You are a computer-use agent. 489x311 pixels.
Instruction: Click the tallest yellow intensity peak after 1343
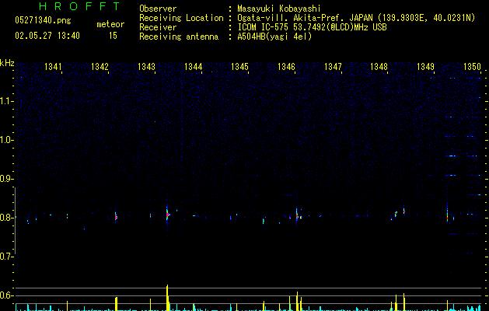(x=167, y=298)
